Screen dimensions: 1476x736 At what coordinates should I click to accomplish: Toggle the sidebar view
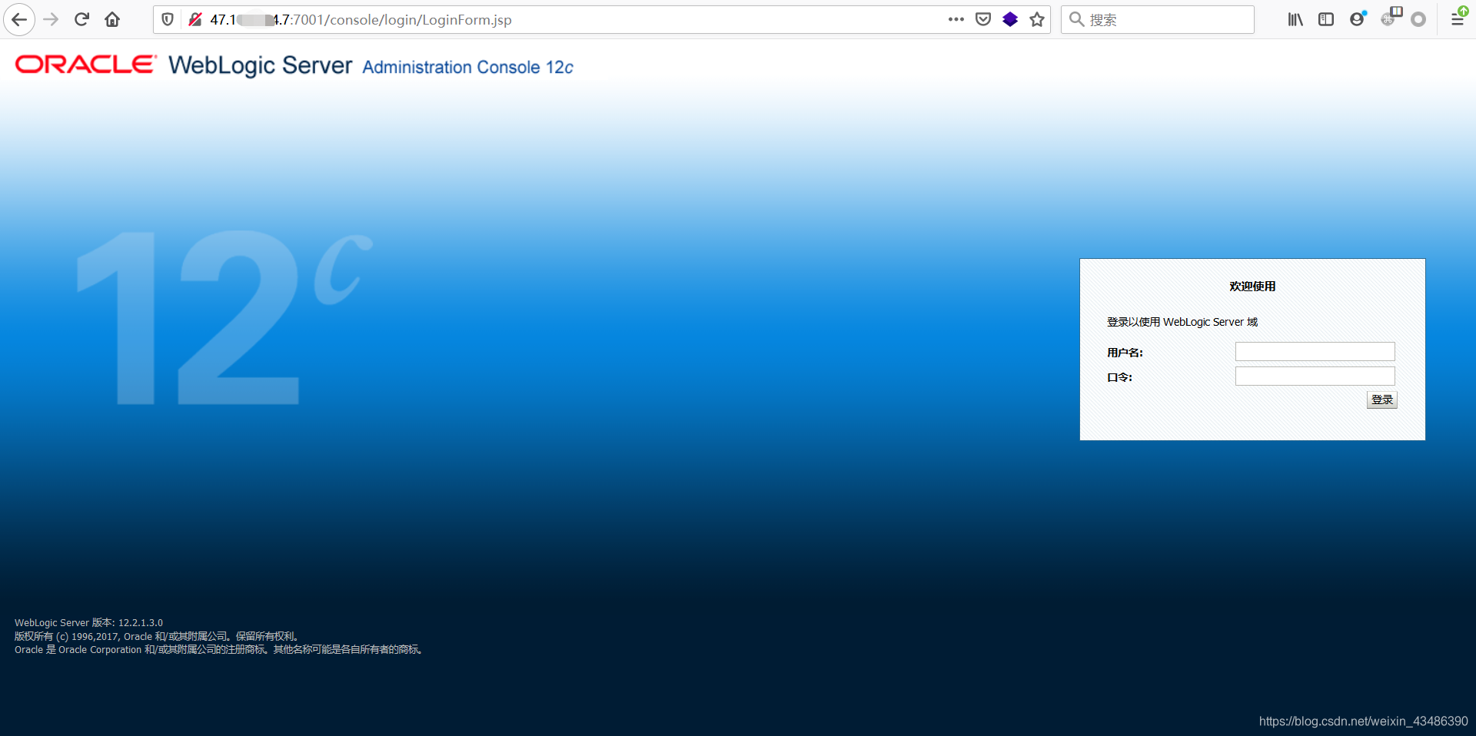[1326, 19]
